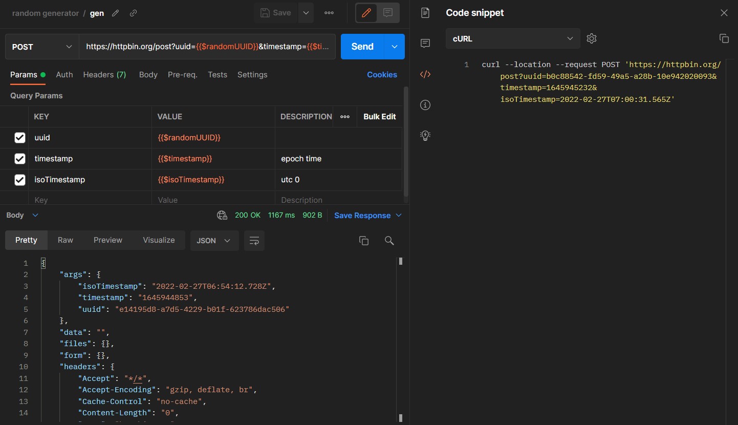Open column options dots in params header
This screenshot has height=425, width=738.
point(345,117)
